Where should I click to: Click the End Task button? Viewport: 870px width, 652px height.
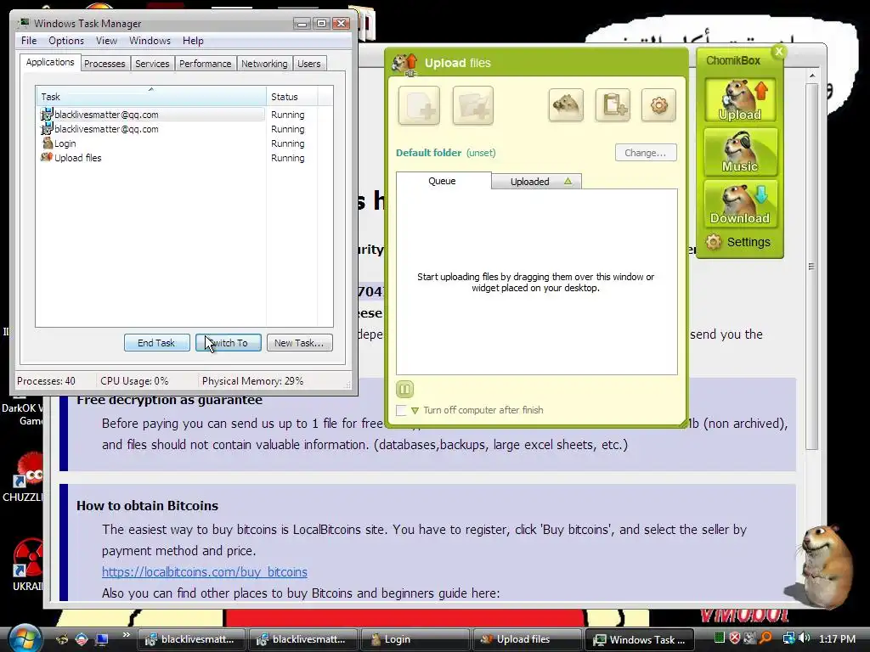click(x=156, y=343)
